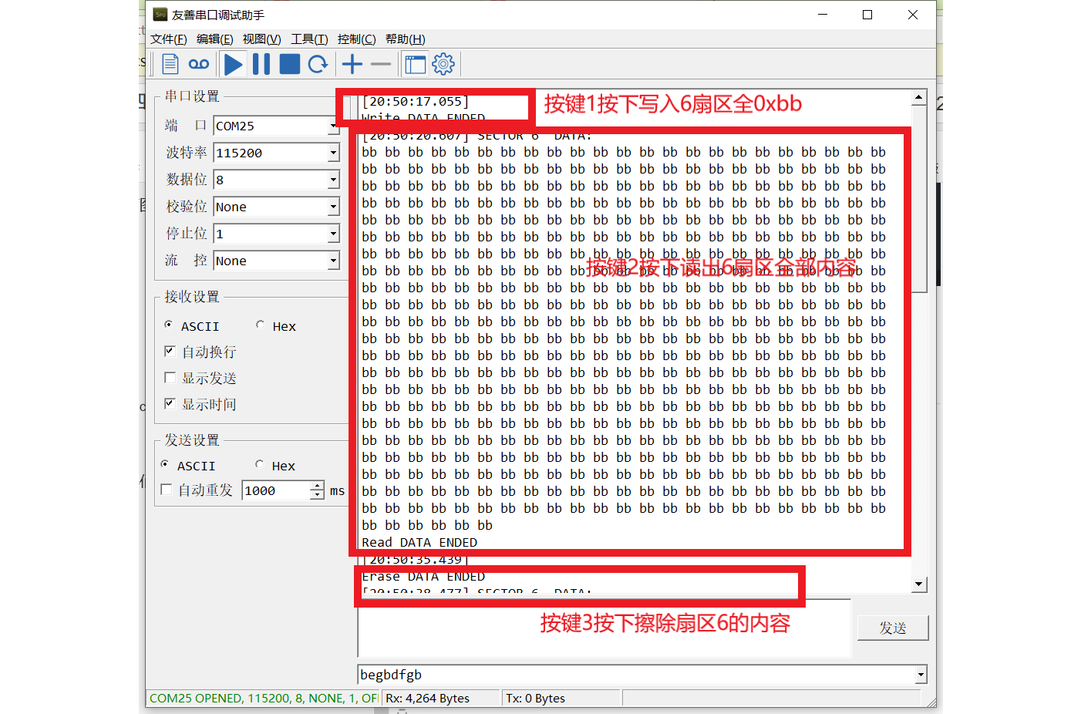Click the 1000 ms interval field
Viewport: 1081px width, 714px height.
click(x=276, y=490)
